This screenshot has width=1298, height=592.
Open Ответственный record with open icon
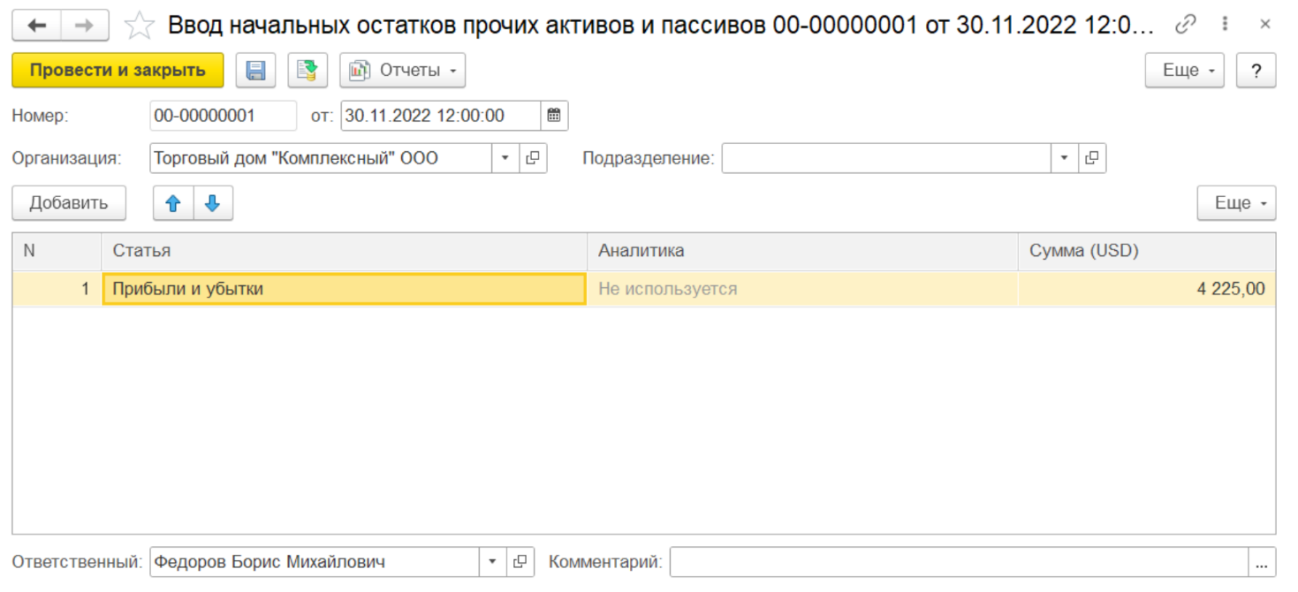pos(520,562)
